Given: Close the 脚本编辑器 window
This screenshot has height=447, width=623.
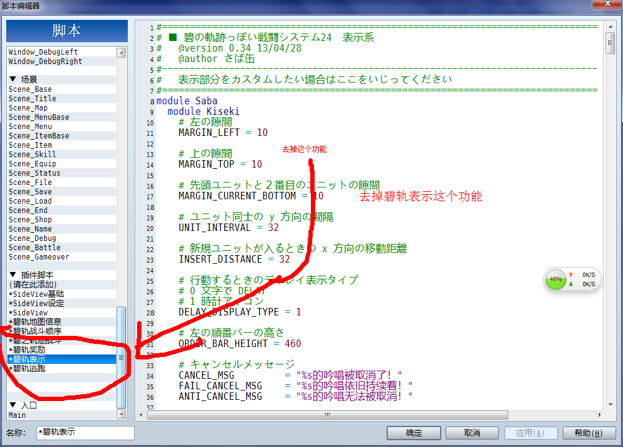Looking at the screenshot, I should click(x=607, y=4).
